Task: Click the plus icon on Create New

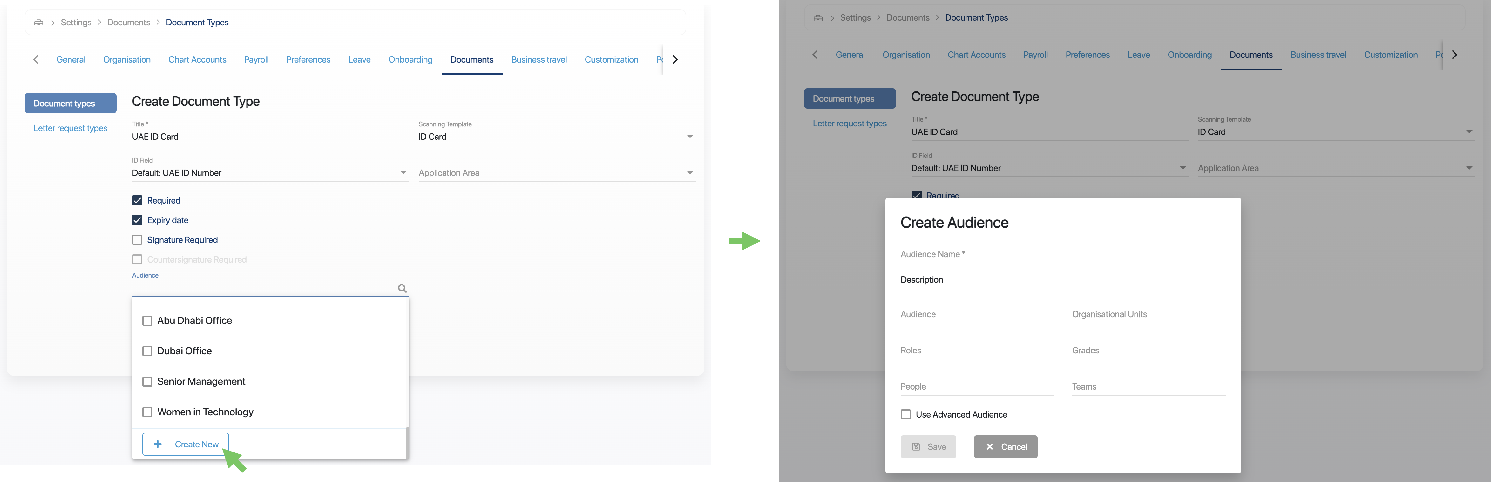Action: [158, 445]
